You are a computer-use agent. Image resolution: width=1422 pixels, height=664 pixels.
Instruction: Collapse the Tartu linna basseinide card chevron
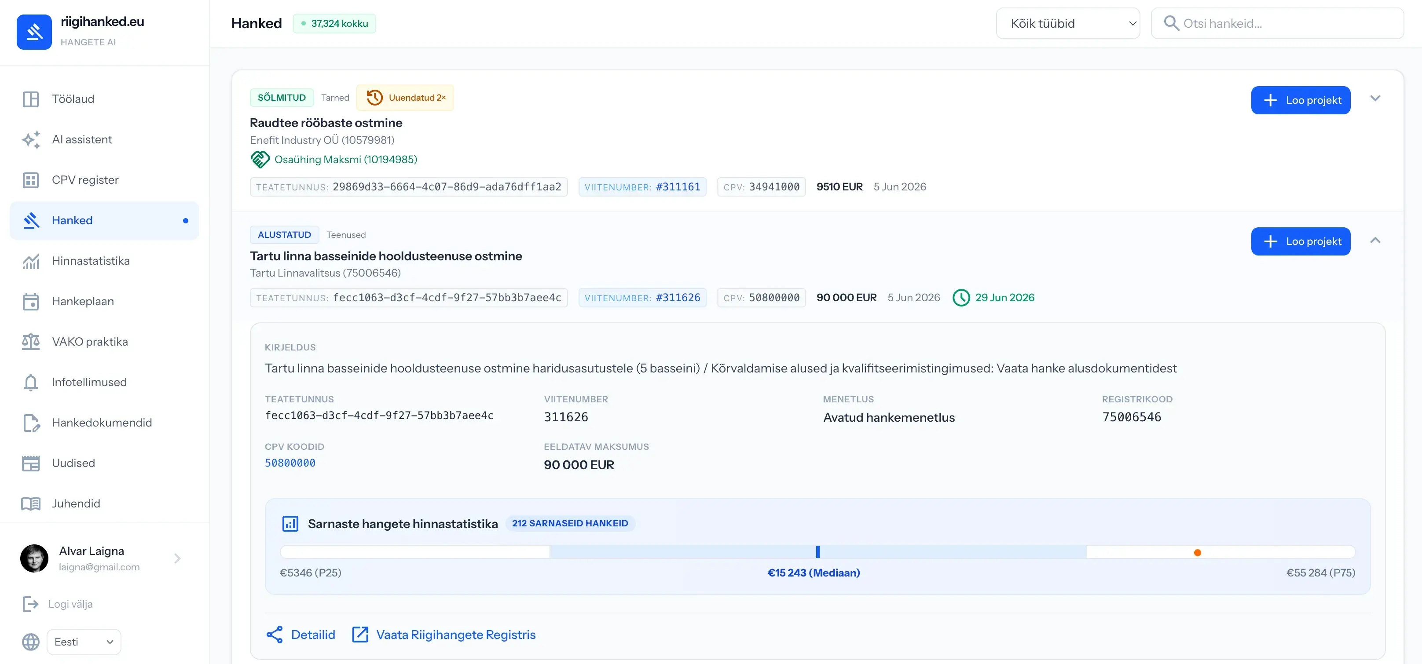tap(1375, 241)
